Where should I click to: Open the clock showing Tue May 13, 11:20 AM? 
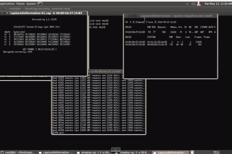click(218, 4)
